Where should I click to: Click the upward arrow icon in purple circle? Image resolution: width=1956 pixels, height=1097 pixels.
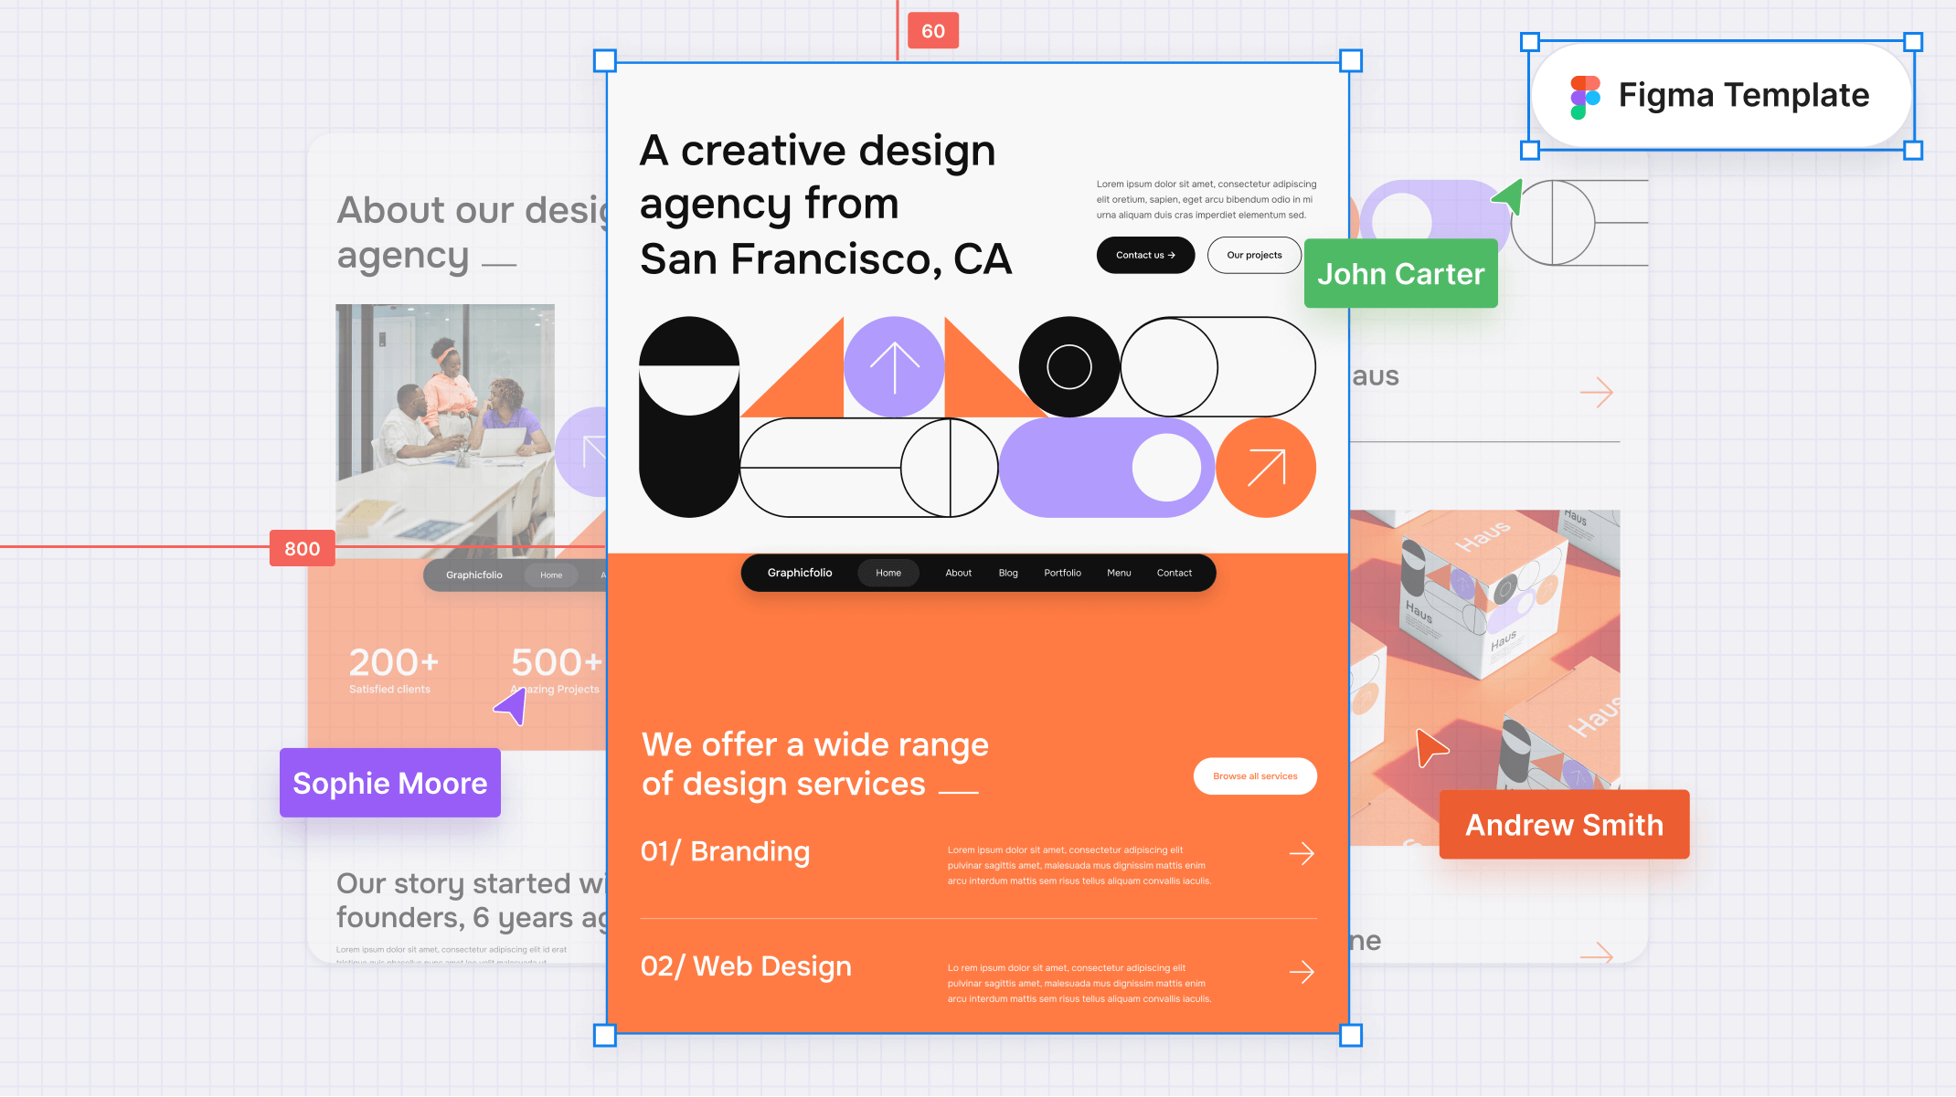[x=892, y=363]
